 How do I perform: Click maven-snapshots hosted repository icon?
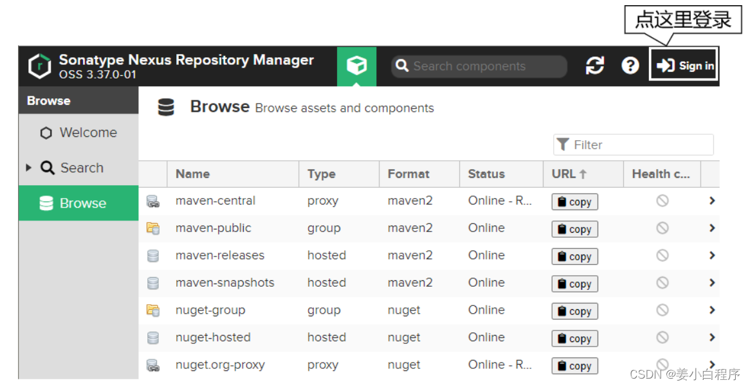coord(153,283)
